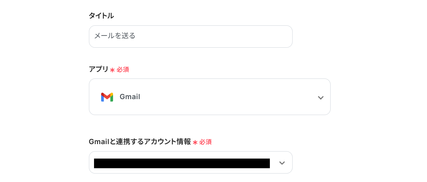Click the left edge of account selector
Image resolution: width=427 pixels, height=182 pixels.
92,163
